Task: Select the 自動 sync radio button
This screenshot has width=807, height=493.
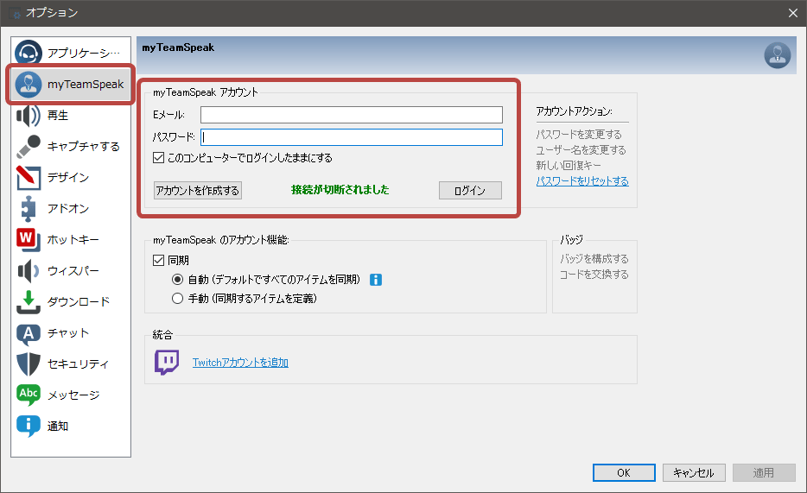Action: (178, 280)
